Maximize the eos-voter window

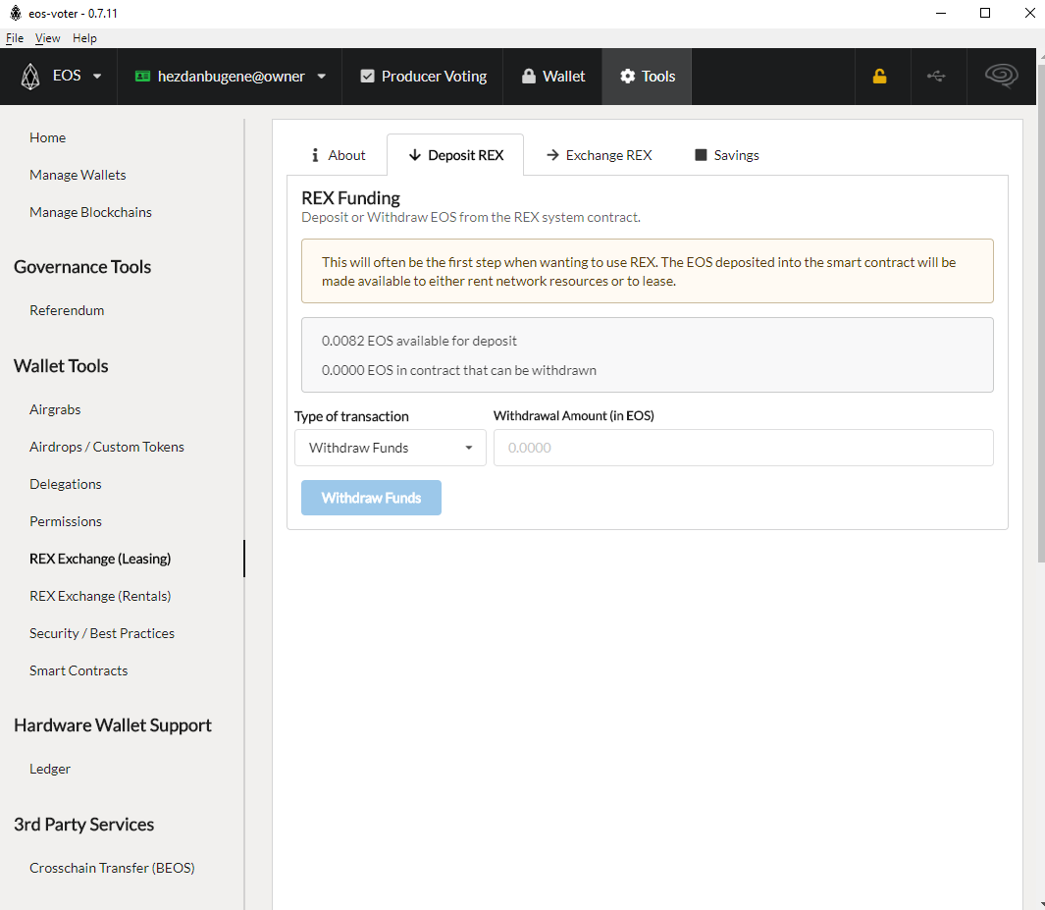click(985, 13)
